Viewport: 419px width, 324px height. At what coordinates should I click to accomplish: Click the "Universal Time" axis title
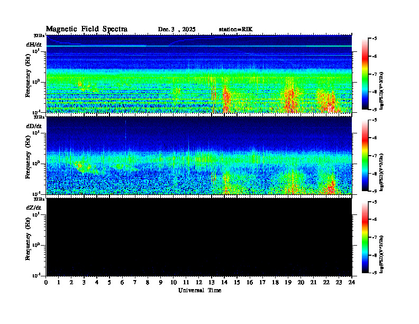point(199,290)
